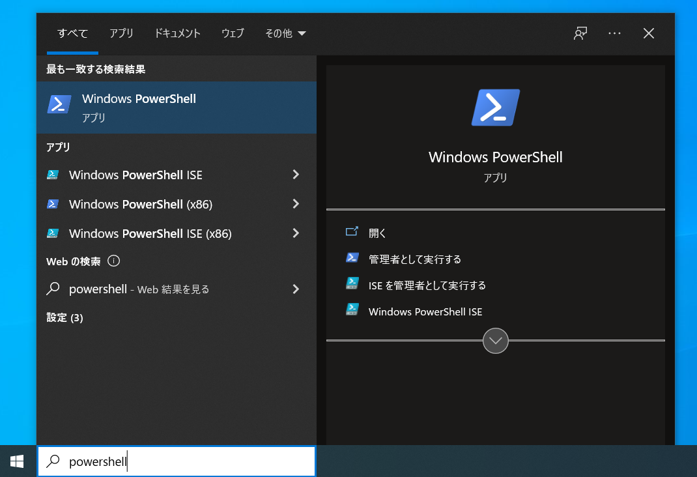Select the Windows PowerShell ISE (x86) app result
The width and height of the screenshot is (697, 477).
(x=177, y=233)
